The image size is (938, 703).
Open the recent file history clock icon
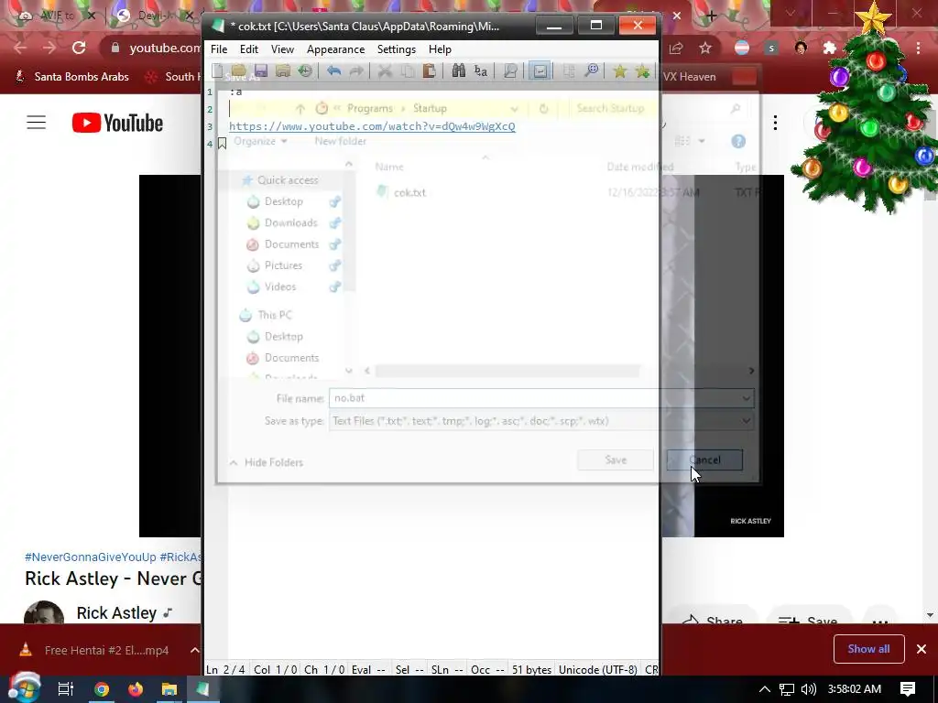[306, 71]
